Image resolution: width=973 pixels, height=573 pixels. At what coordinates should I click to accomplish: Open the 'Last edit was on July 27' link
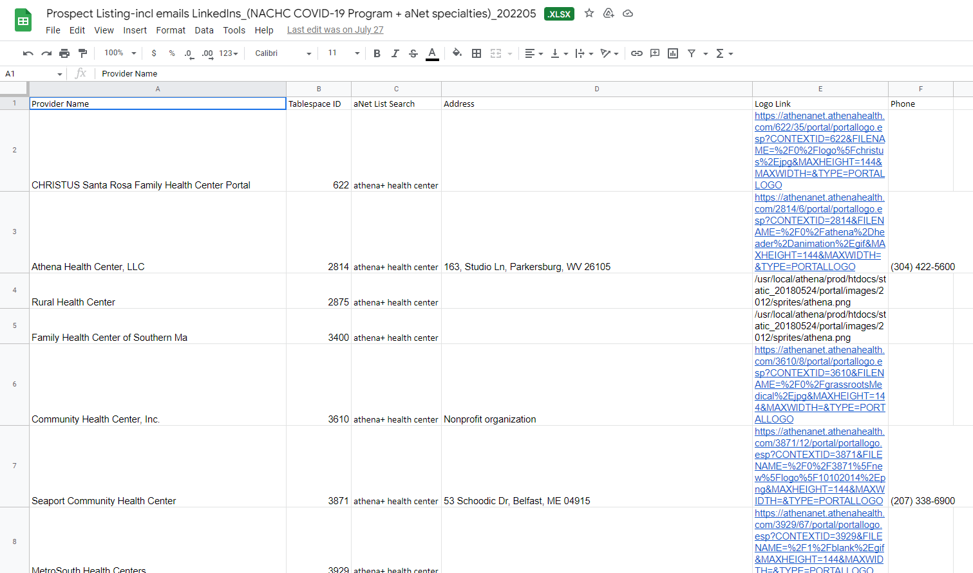point(335,30)
